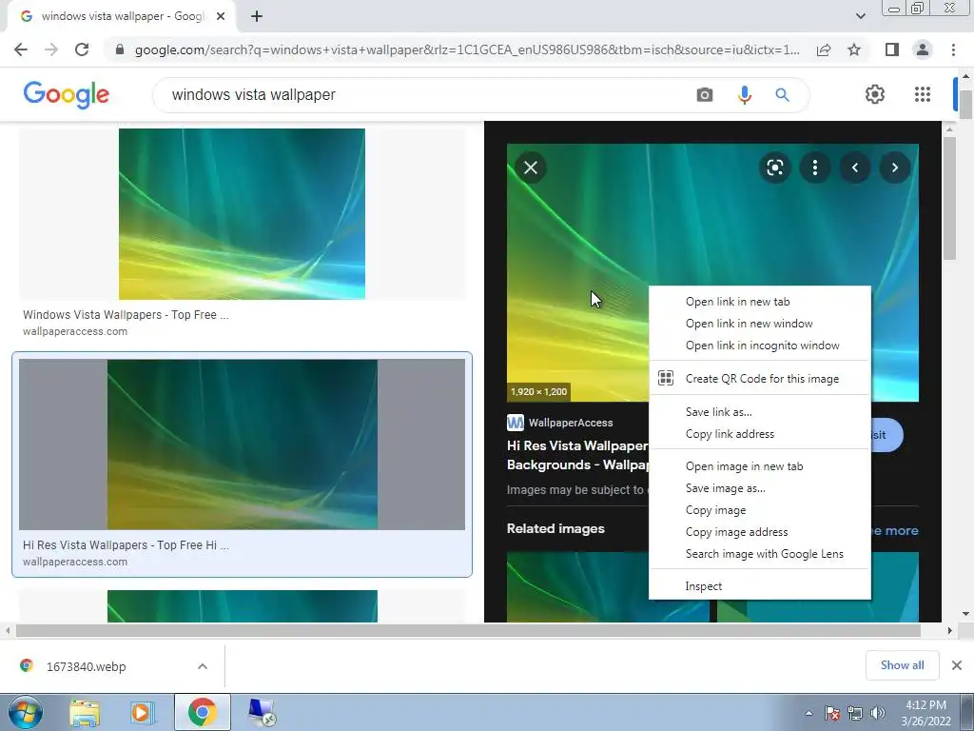Choose Search image with Google Lens
Image resolution: width=974 pixels, height=731 pixels.
760,553
